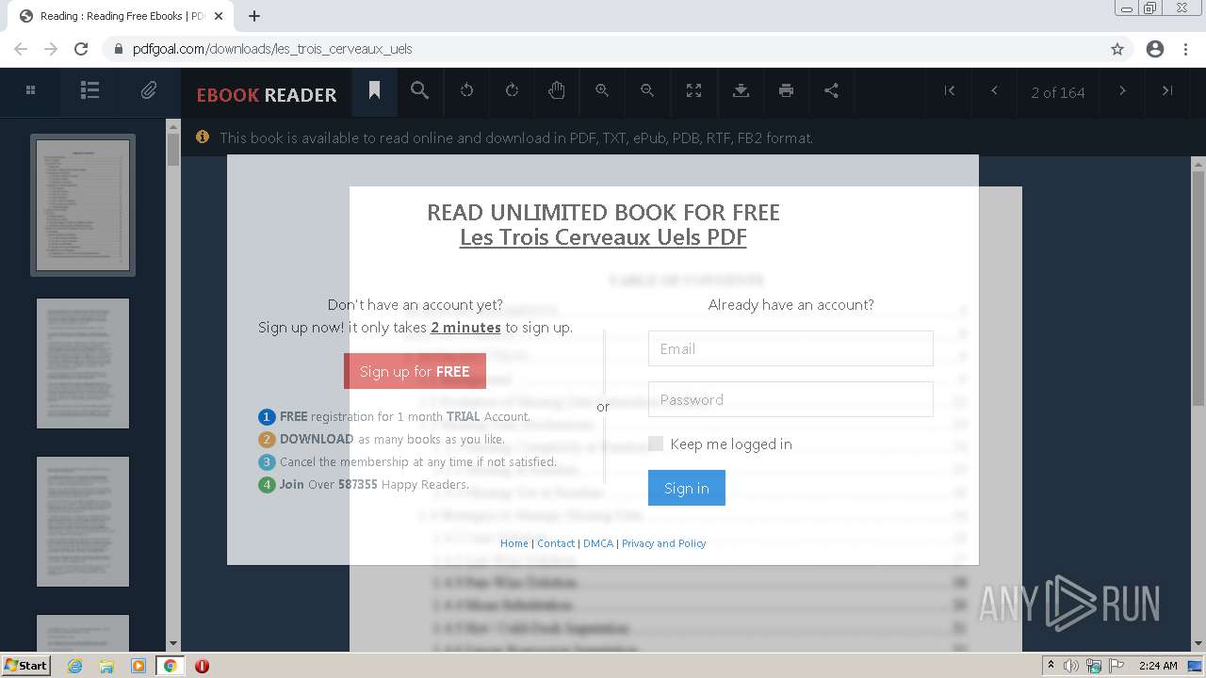The height and width of the screenshot is (678, 1206).
Task: Click Sign up for FREE button
Action: (415, 371)
